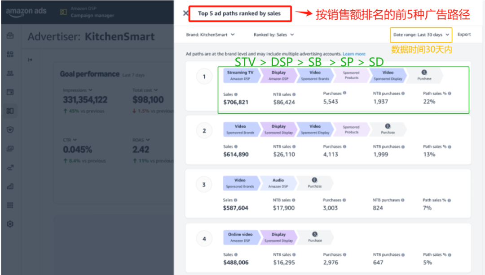485x275 pixels.
Task: Open the Date range: Last 30 days dropdown
Action: (421, 34)
